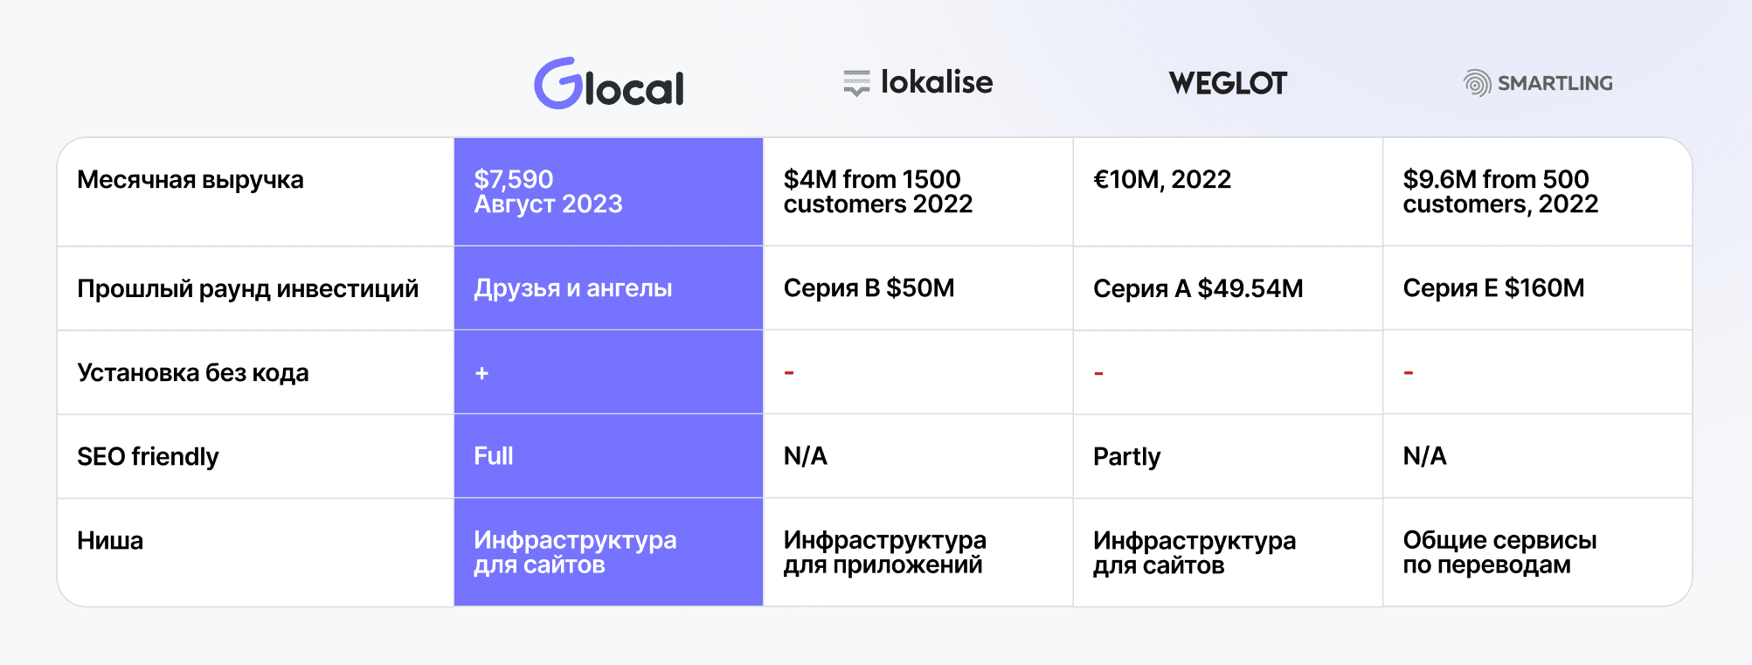Image resolution: width=1752 pixels, height=665 pixels.
Task: Click the "€10M, 2022" revenue cell
Action: [x=1161, y=180]
